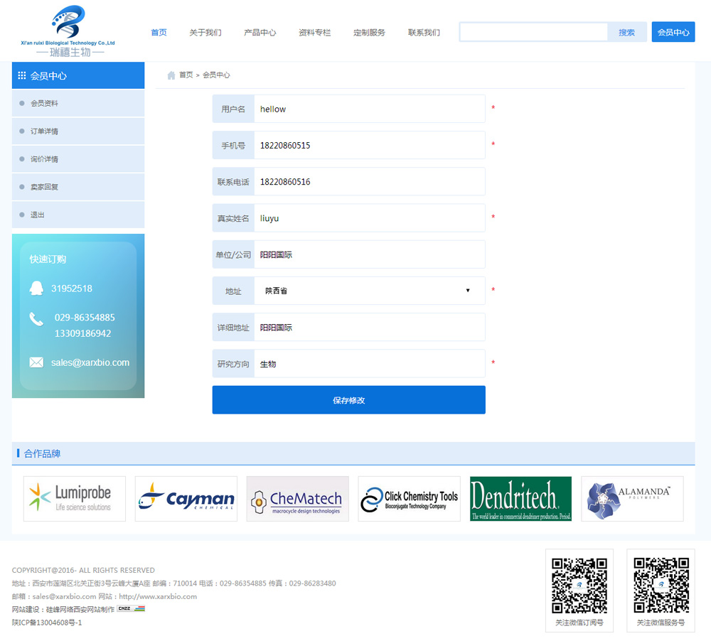Viewport: 711px width, 641px height.
Task: Click the WeChat subscription QR code
Action: pos(579,586)
